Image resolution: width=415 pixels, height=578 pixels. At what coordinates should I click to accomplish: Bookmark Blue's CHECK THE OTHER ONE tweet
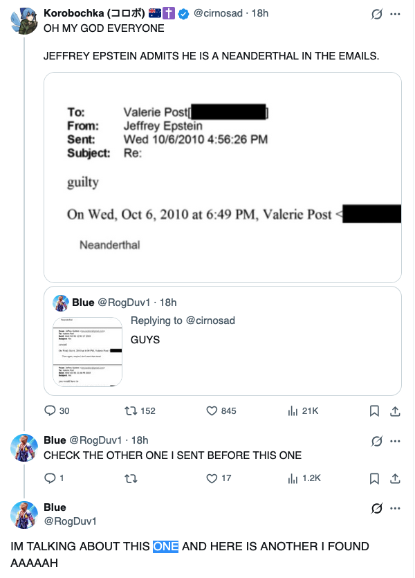(374, 478)
